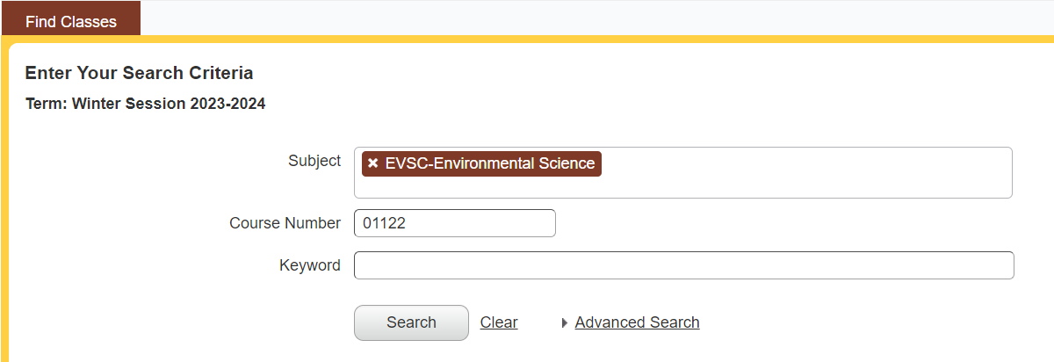This screenshot has width=1054, height=362.
Task: Click the Subject field label
Action: point(314,161)
